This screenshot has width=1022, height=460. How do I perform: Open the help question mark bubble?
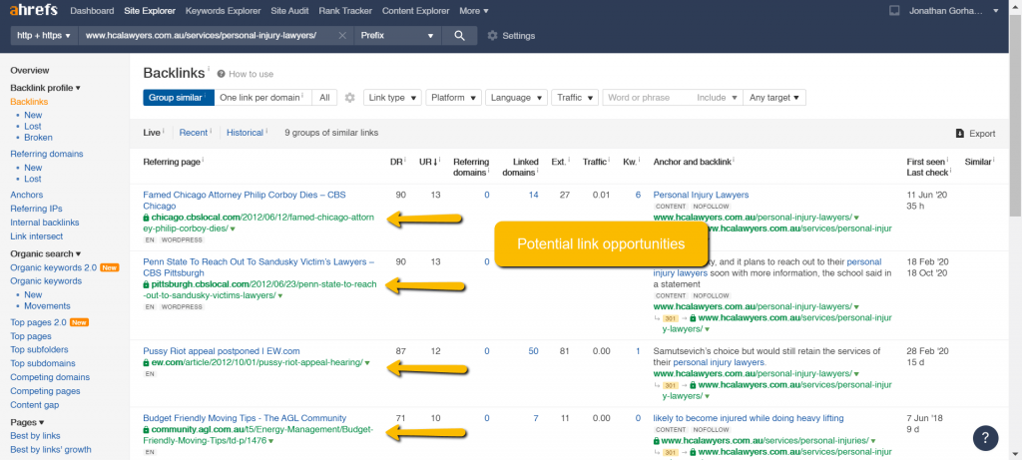[984, 437]
